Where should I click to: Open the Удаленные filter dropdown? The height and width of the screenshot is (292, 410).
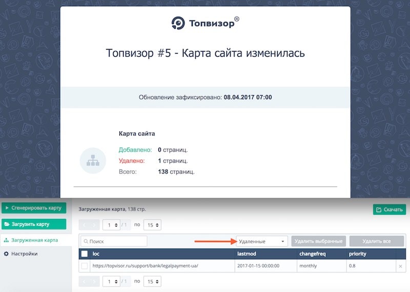click(x=262, y=241)
